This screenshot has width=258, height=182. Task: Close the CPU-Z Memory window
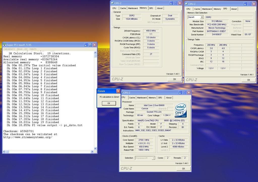pos(180,3)
